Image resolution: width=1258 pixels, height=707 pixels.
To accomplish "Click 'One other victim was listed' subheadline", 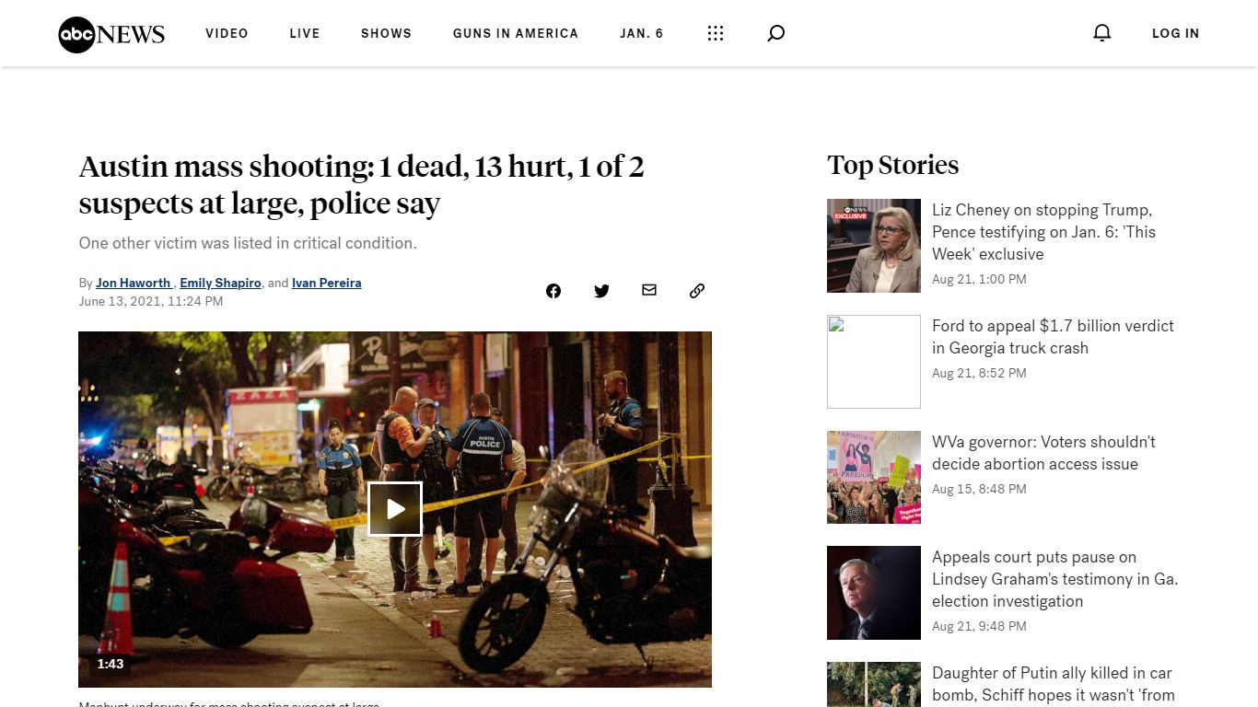I will pyautogui.click(x=248, y=243).
